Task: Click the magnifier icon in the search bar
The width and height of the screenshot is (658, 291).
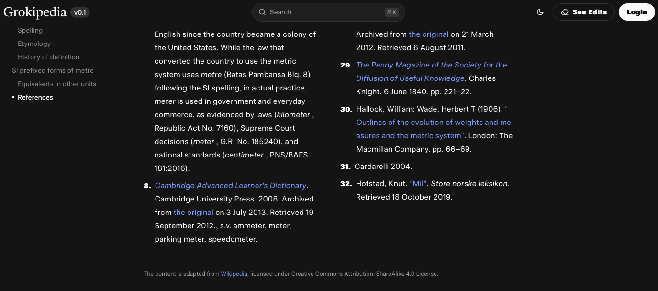Action: click(262, 12)
